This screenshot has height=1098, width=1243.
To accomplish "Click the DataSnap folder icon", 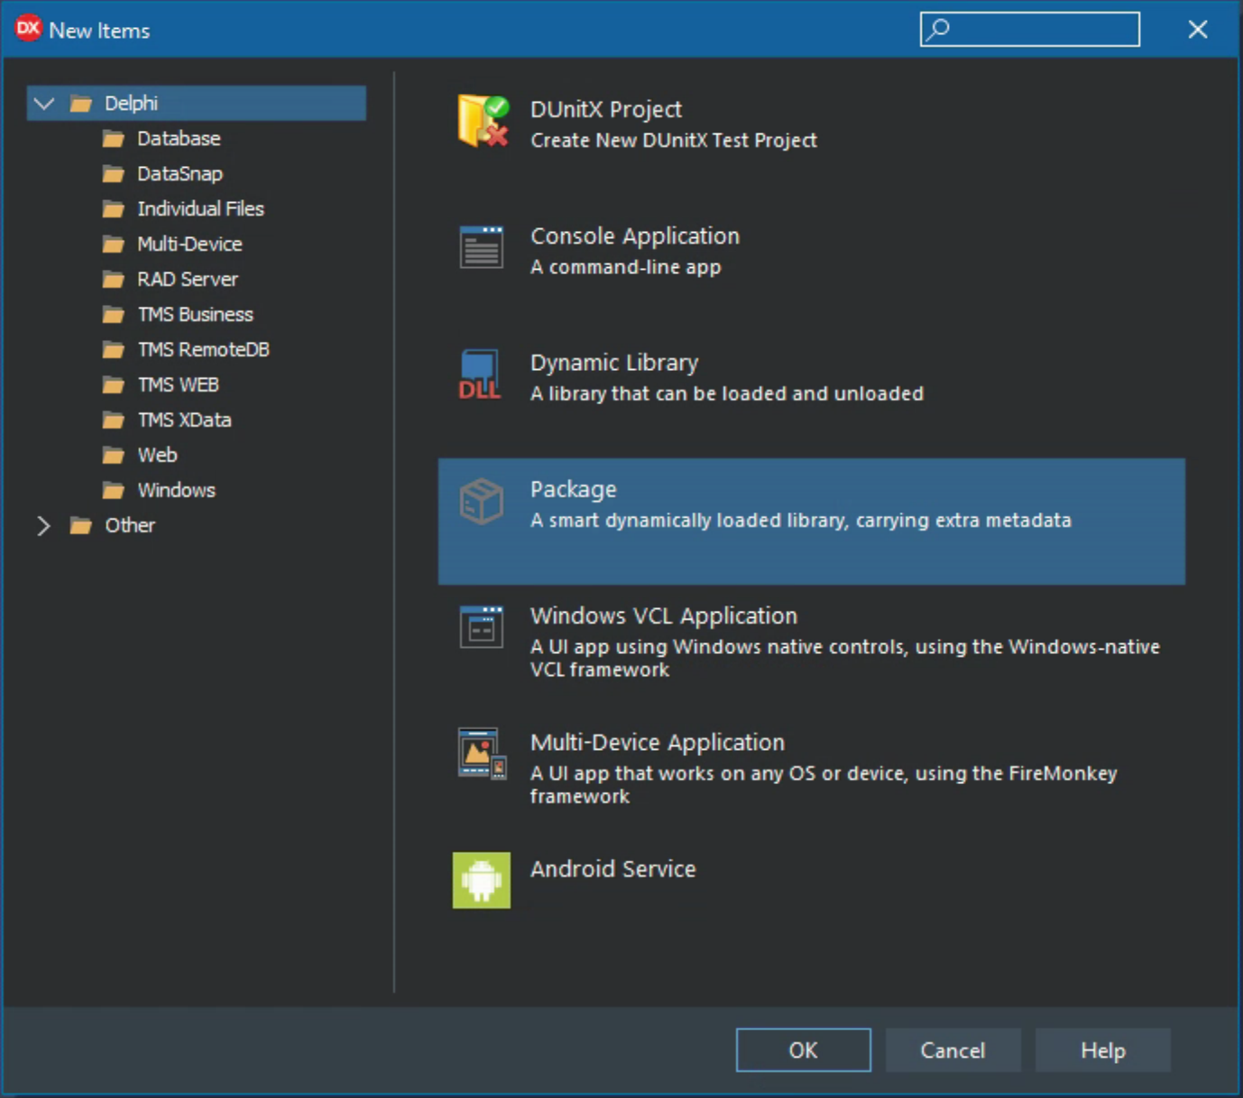I will 114,174.
